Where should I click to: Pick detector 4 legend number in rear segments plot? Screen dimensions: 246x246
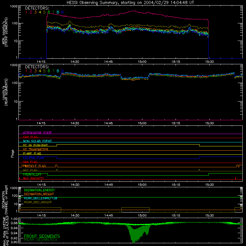point(40,71)
